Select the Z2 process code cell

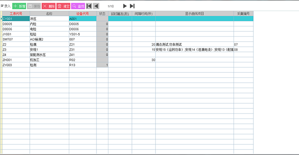pos(16,45)
